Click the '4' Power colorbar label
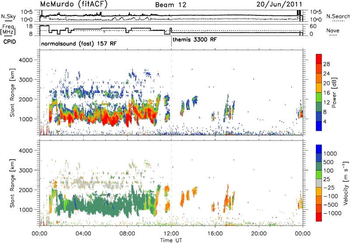This screenshot has width=350, height=243. pyautogui.click(x=325, y=122)
